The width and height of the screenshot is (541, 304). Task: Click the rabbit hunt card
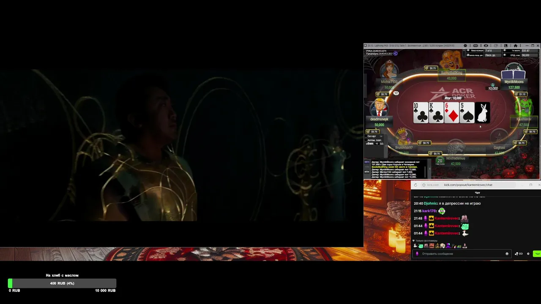click(x=482, y=113)
